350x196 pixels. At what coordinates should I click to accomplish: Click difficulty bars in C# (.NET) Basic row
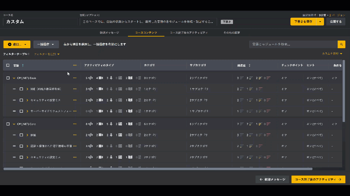(x=254, y=78)
